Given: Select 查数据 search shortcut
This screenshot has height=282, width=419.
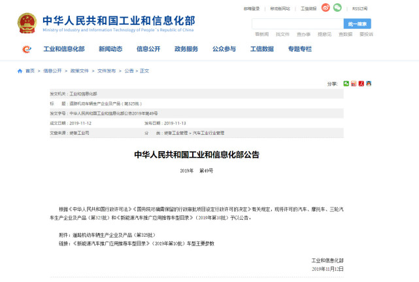Looking at the screenshot, I should pos(345,34).
